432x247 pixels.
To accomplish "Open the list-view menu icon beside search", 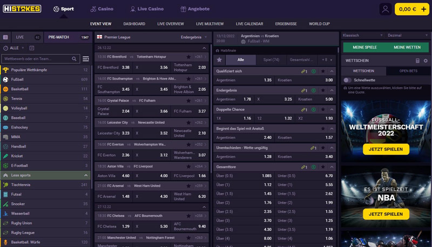I will (86, 59).
